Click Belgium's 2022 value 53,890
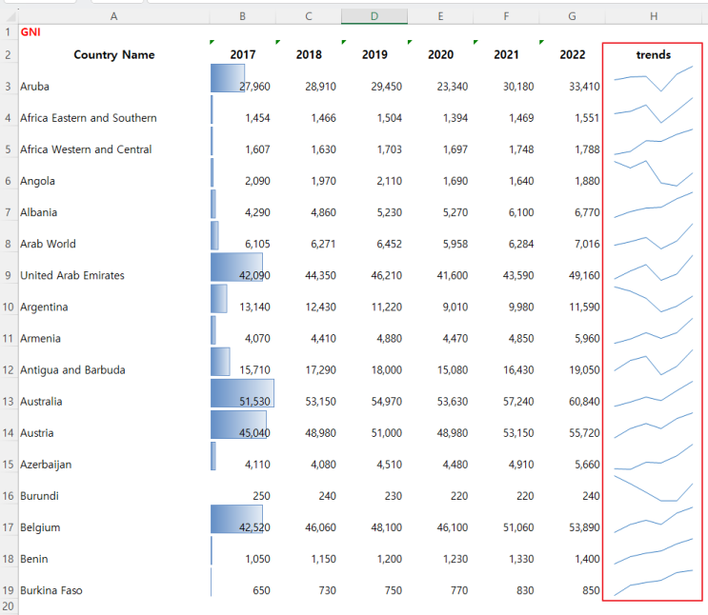Viewport: 708px width, 615px height. [x=584, y=527]
